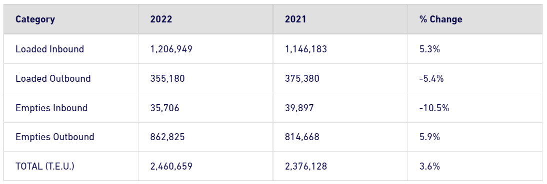This screenshot has height=184, width=547.
Task: Click the Category column header
Action: (35, 19)
